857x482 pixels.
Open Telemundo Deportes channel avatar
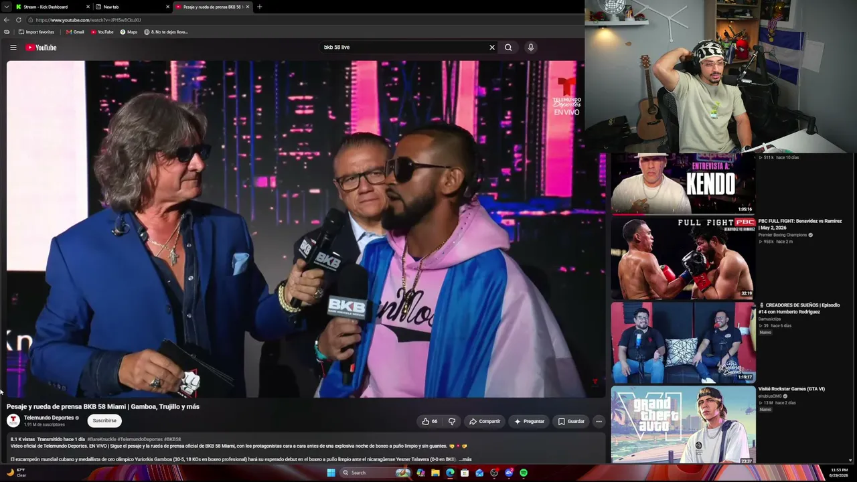click(x=13, y=420)
